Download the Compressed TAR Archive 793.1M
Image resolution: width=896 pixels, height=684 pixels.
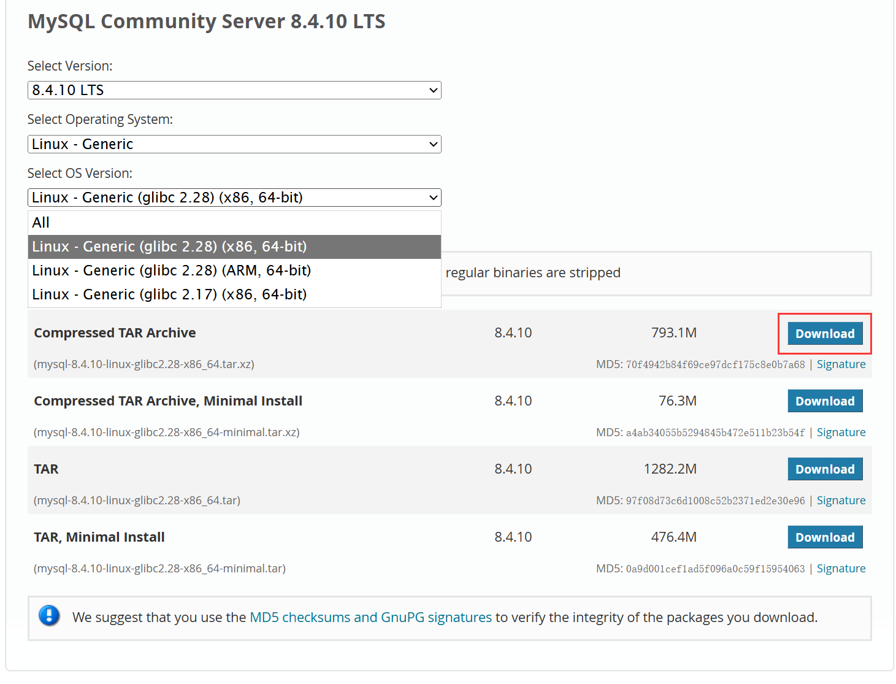(x=825, y=334)
